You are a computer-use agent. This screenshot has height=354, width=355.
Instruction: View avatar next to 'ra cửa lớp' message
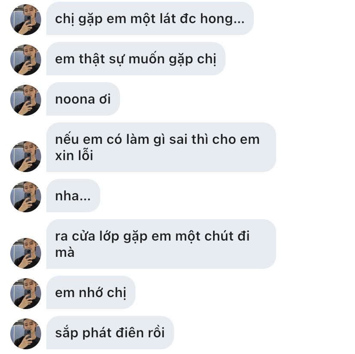pos(26,253)
